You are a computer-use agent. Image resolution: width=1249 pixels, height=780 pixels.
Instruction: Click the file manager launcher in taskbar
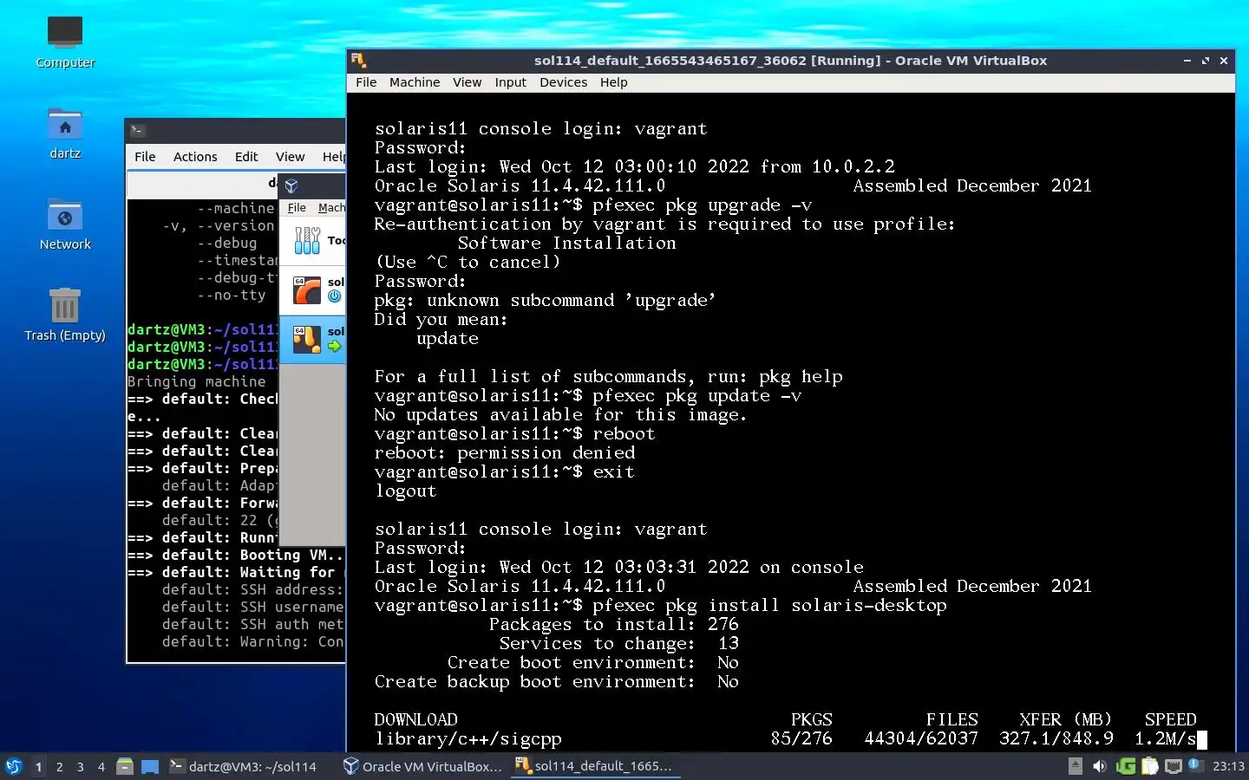125,766
